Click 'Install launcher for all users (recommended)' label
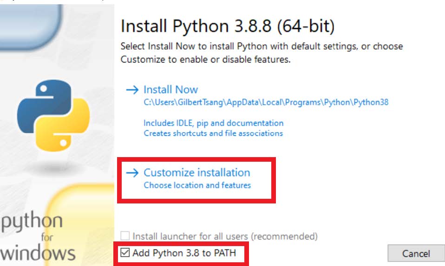Screen dimensions: 445x266 pos(225,236)
